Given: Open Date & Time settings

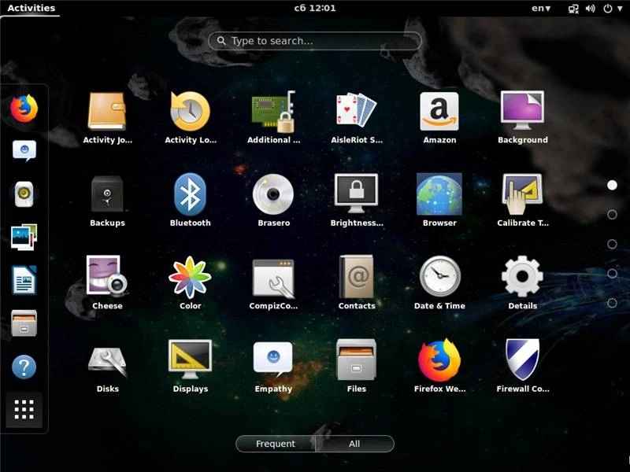Looking at the screenshot, I should (x=439, y=283).
